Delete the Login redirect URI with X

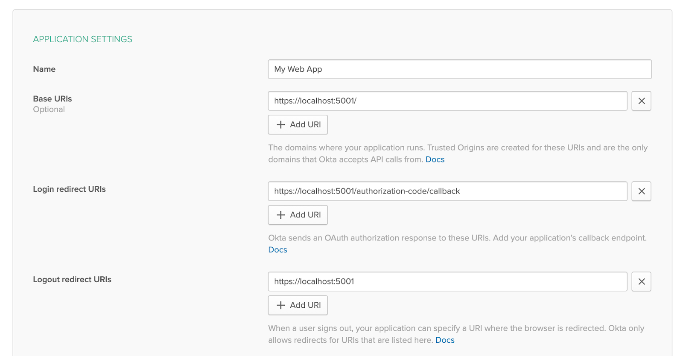click(x=641, y=191)
